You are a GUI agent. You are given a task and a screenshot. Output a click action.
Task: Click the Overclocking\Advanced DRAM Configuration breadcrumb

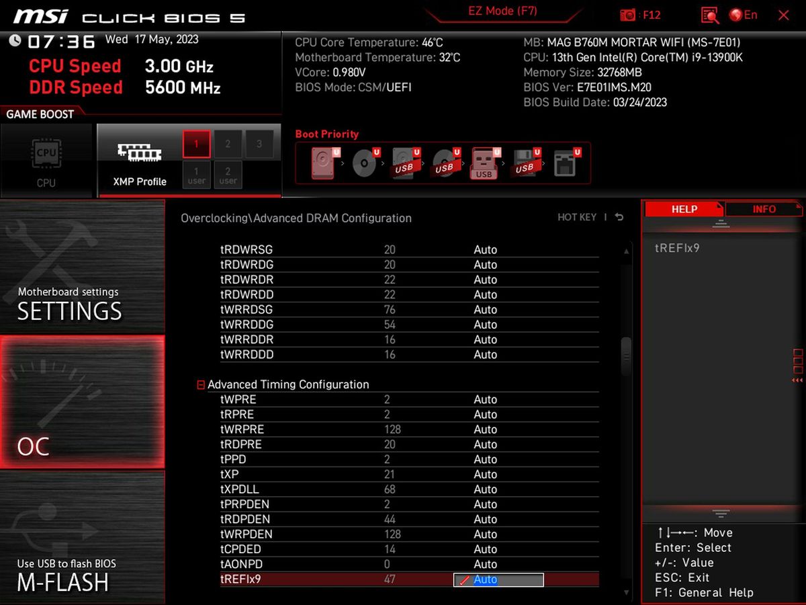(x=296, y=218)
